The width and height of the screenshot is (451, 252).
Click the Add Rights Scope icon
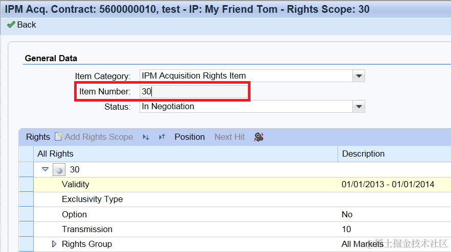pos(59,137)
